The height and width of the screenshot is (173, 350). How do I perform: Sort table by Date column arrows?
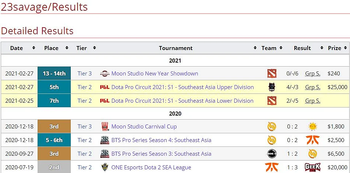(34, 48)
